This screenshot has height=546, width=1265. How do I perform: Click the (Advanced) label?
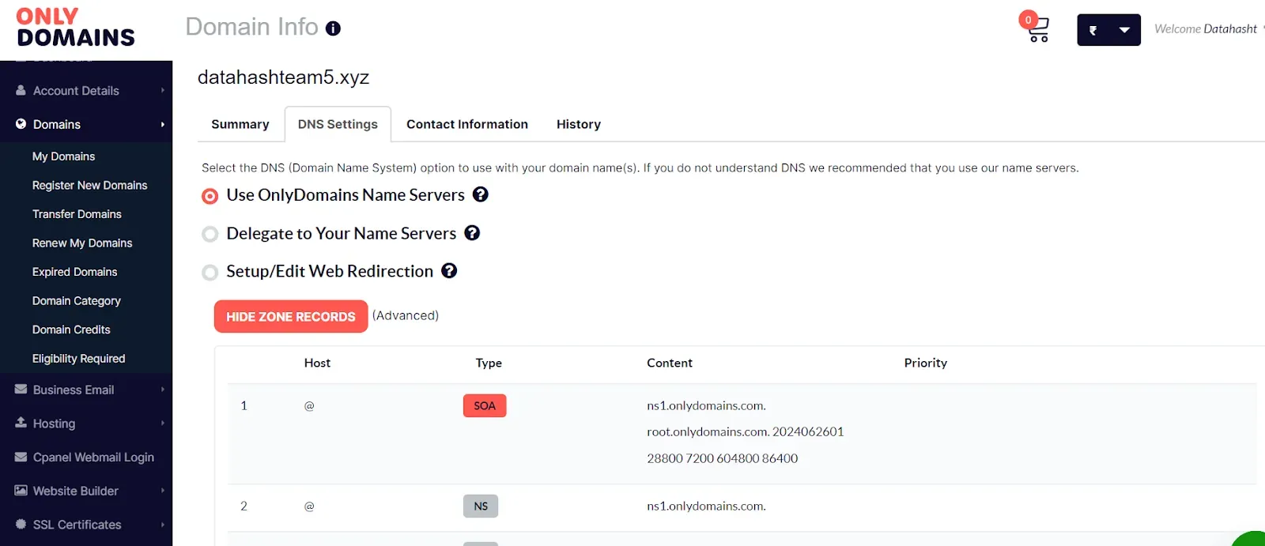click(406, 315)
